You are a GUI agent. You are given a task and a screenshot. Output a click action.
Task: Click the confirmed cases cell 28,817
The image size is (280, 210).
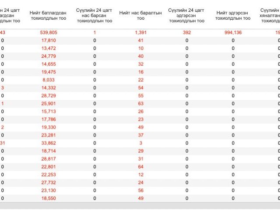[x=49, y=159]
